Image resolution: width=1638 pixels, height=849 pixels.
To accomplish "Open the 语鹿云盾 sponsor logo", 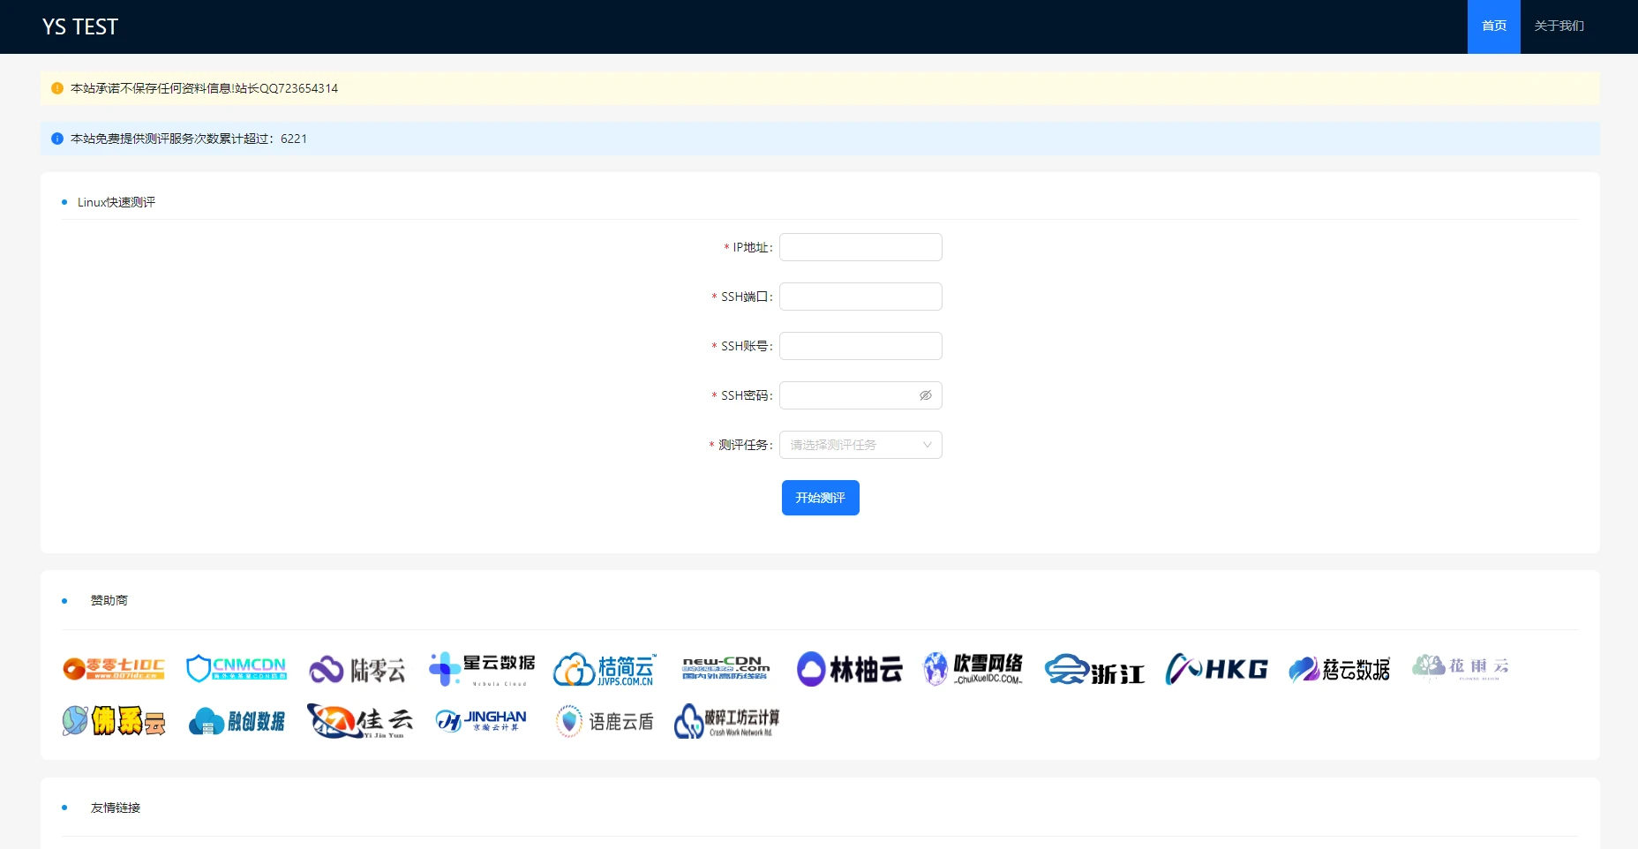I will coord(605,722).
